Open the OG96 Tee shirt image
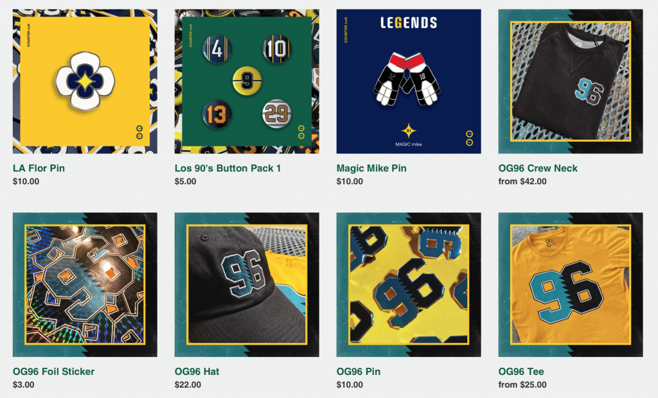This screenshot has width=658, height=398. pos(571,285)
